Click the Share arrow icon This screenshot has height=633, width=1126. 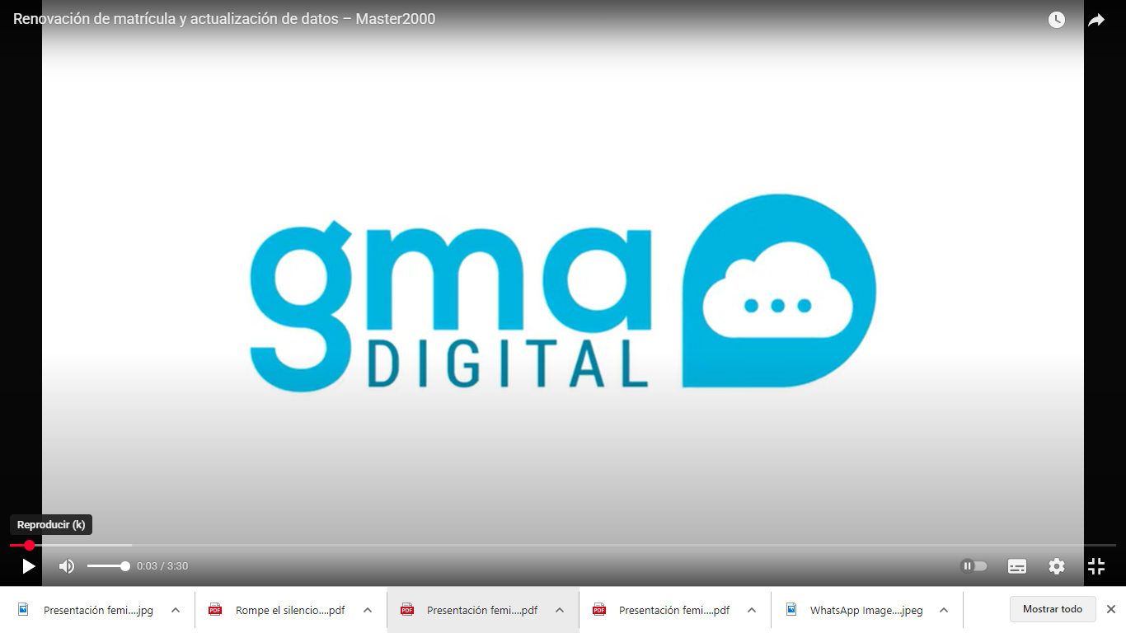pos(1096,20)
